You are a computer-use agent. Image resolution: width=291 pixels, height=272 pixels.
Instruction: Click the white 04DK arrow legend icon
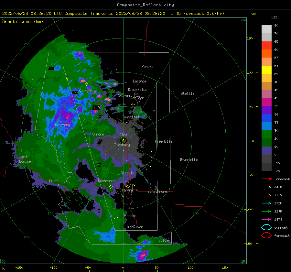pos(266,187)
